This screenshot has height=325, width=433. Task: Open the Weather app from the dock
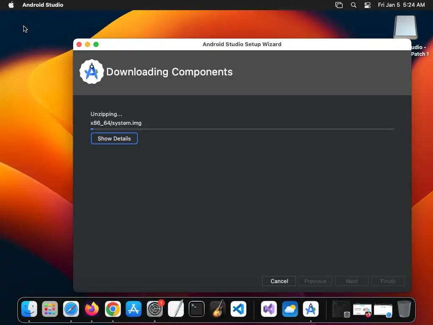click(290, 308)
